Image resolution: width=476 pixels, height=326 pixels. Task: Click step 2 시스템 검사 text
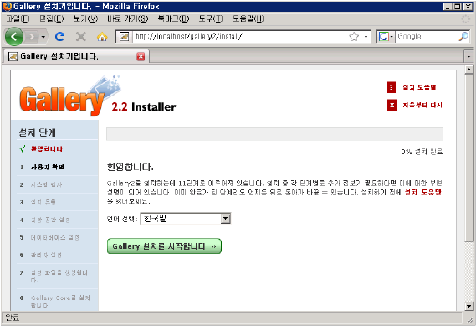click(47, 184)
